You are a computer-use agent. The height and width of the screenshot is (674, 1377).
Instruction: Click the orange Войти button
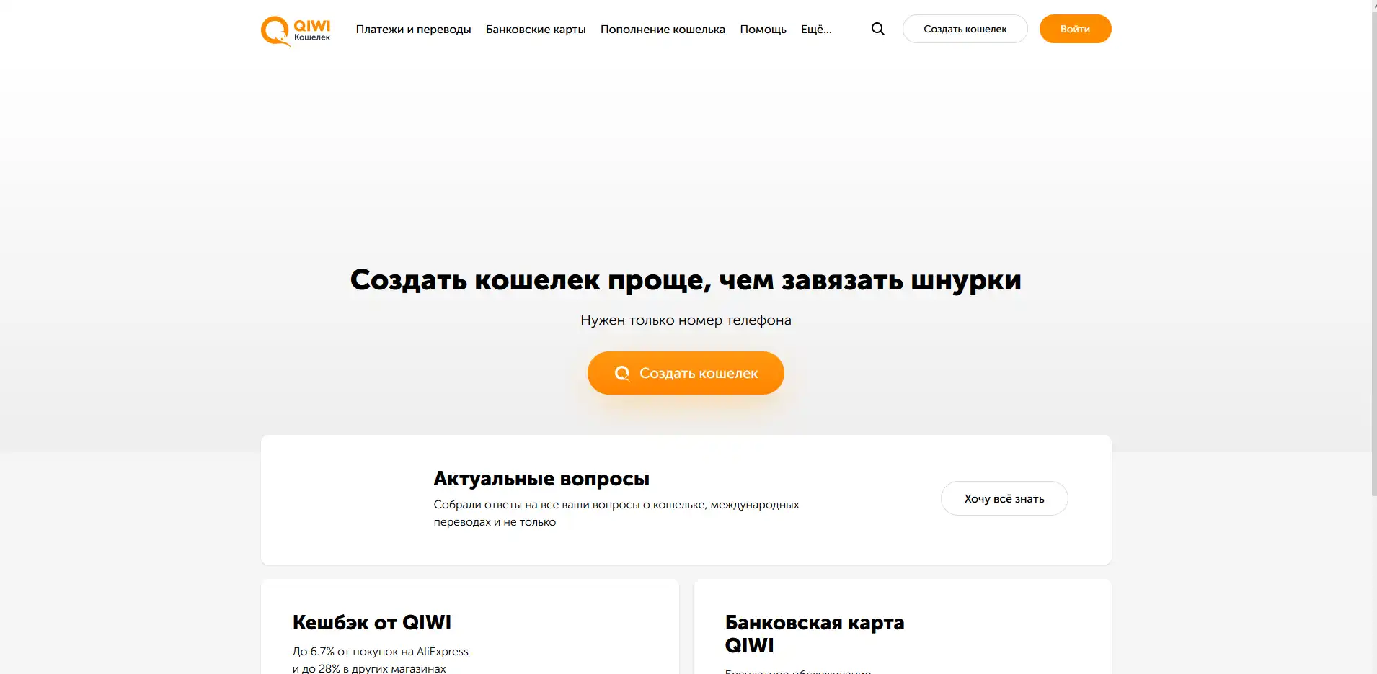point(1075,29)
